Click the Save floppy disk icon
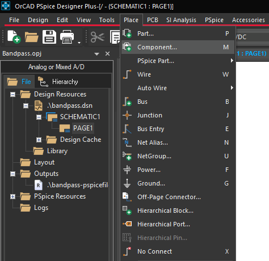The width and height of the screenshot is (269, 261). point(49,37)
